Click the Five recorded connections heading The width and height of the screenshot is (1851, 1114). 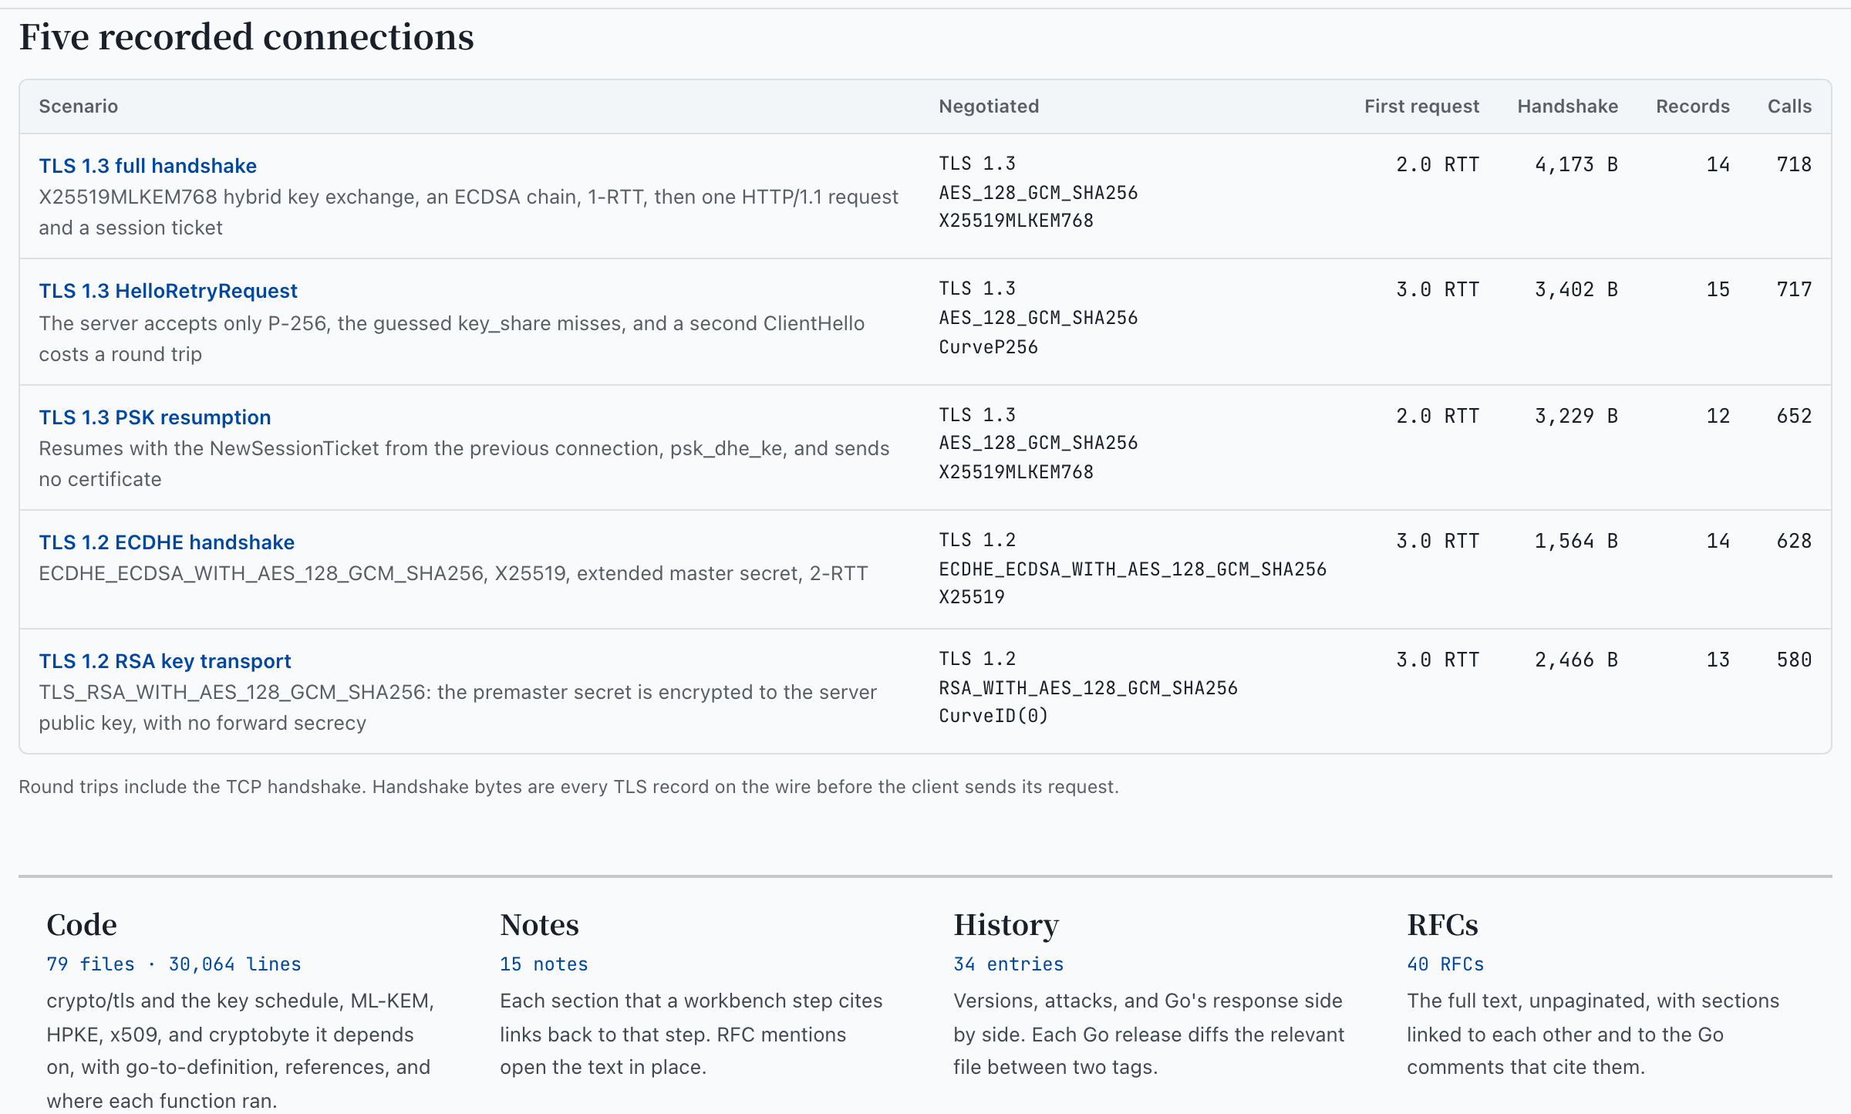point(246,37)
